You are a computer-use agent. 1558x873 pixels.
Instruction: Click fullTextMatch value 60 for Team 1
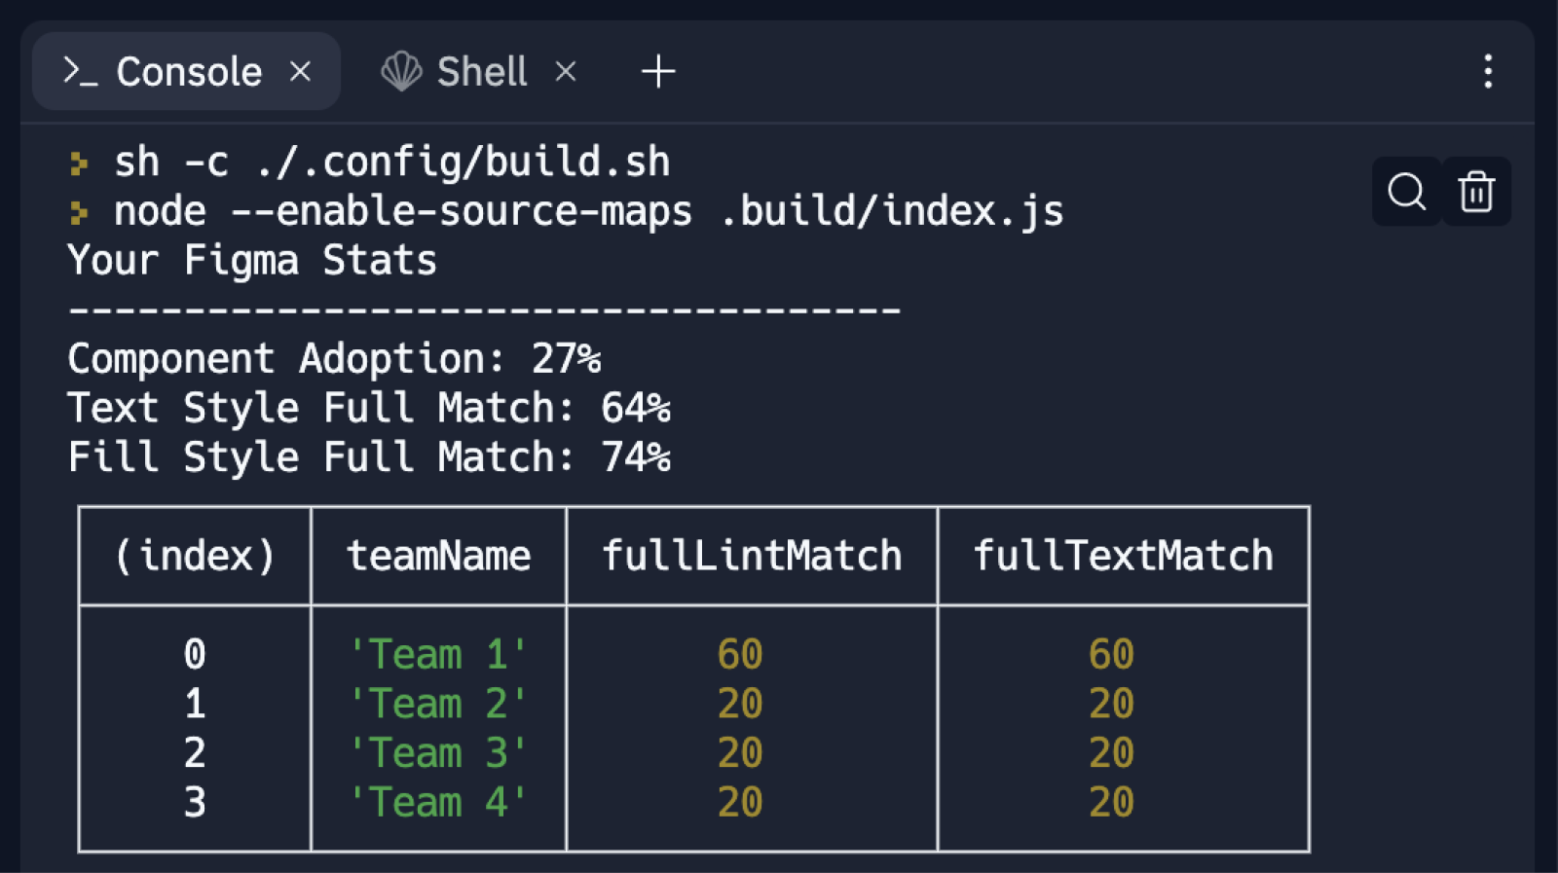(x=1112, y=655)
